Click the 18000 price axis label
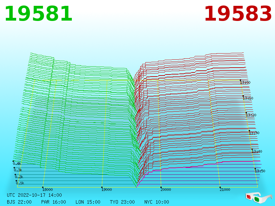Screen dimensions: 275x206 [47, 190]
